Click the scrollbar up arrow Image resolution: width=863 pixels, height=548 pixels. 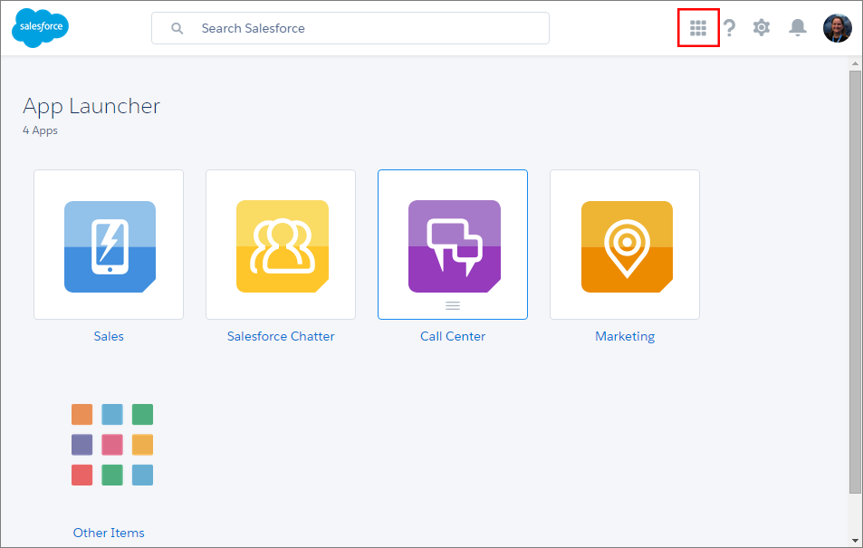[x=855, y=63]
